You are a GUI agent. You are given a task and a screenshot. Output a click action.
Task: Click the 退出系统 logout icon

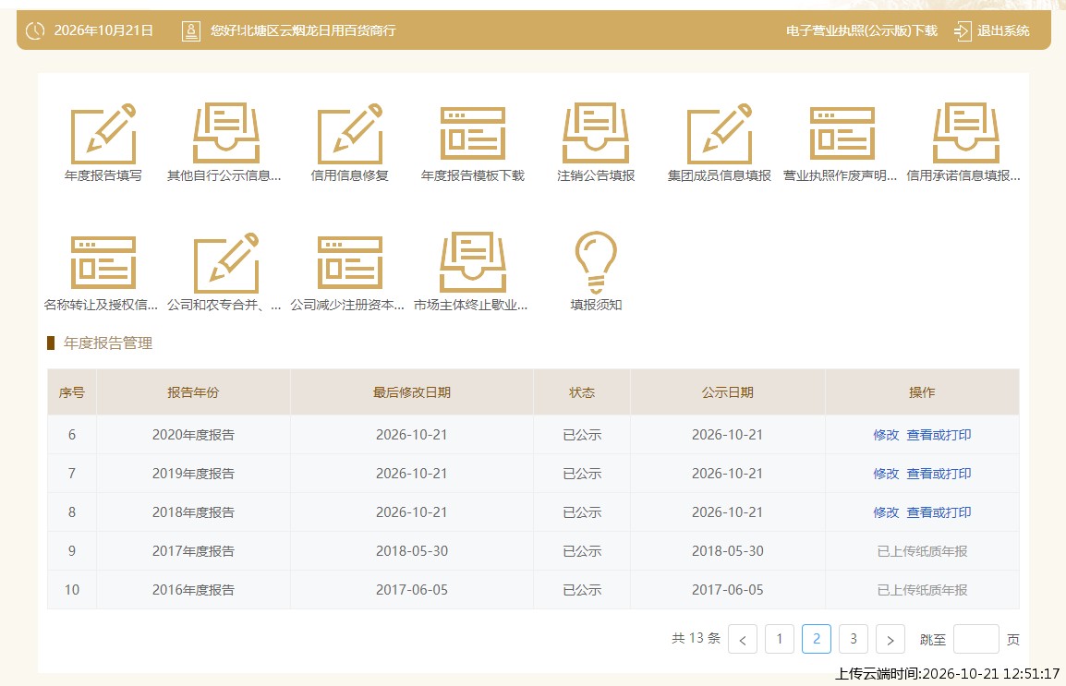coord(963,30)
